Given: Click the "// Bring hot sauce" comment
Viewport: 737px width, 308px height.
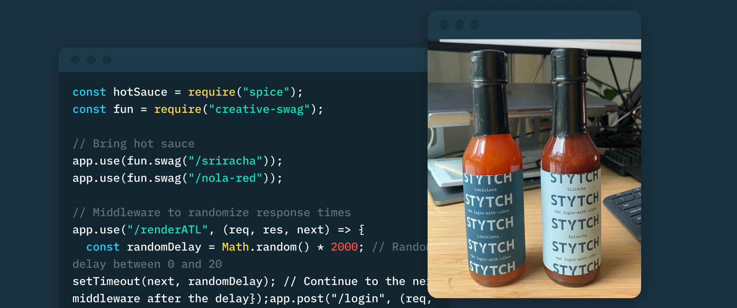Looking at the screenshot, I should (134, 144).
